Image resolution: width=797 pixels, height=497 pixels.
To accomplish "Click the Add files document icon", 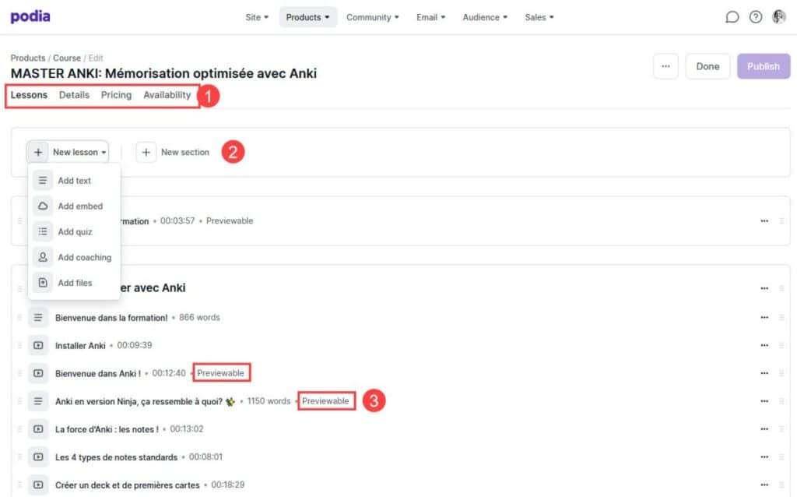I will coord(43,283).
